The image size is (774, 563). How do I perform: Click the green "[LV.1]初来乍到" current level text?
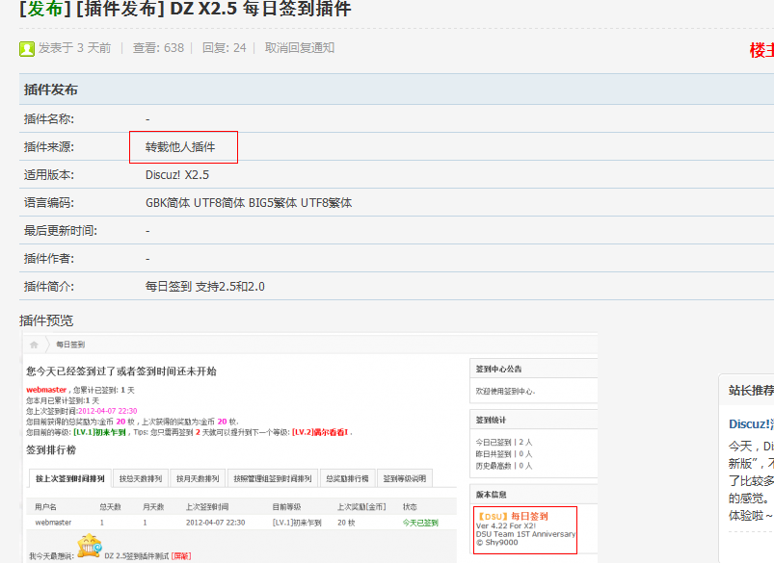(99, 432)
